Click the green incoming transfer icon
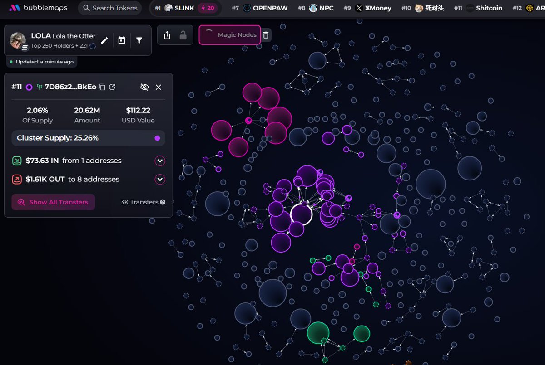The height and width of the screenshot is (365, 545). 17,161
